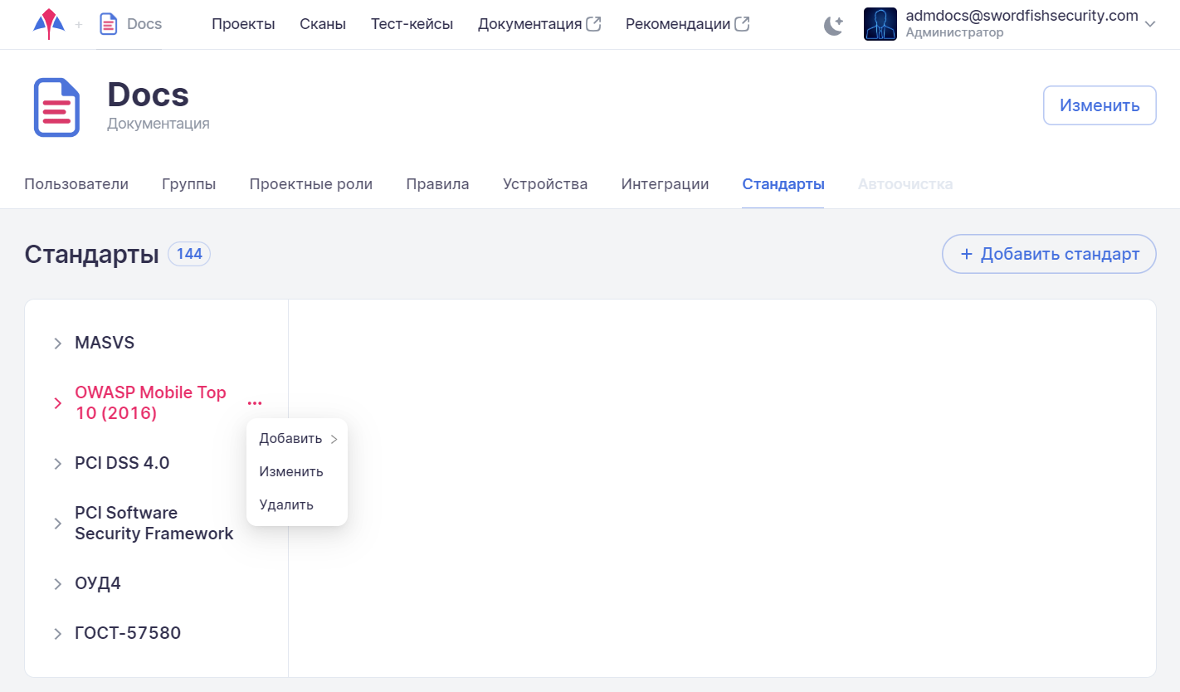
Task: Select Удалить from the context menu
Action: tap(286, 504)
